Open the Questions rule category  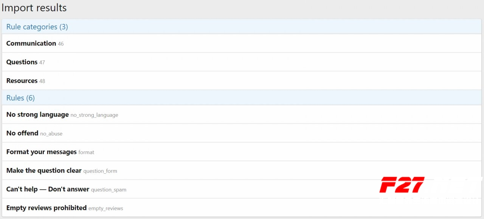(22, 62)
